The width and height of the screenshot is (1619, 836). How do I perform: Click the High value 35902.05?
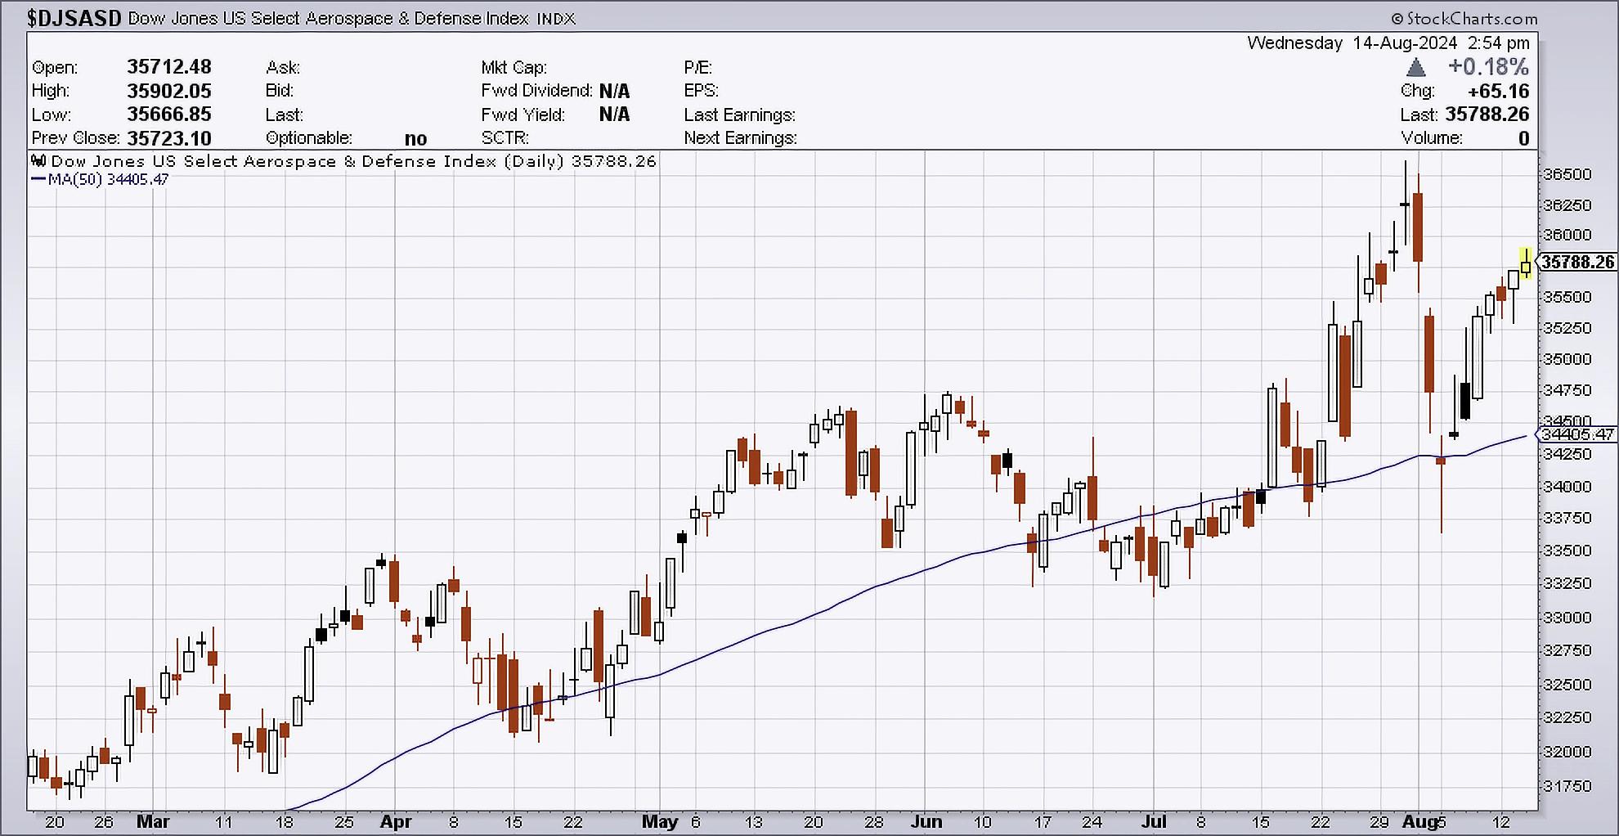pos(169,91)
